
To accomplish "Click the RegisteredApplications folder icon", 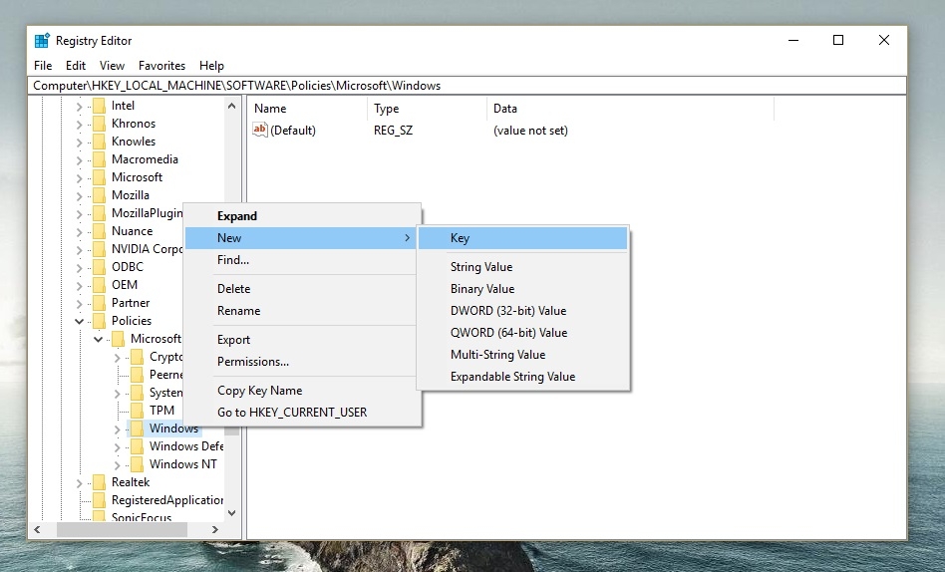I will point(99,501).
